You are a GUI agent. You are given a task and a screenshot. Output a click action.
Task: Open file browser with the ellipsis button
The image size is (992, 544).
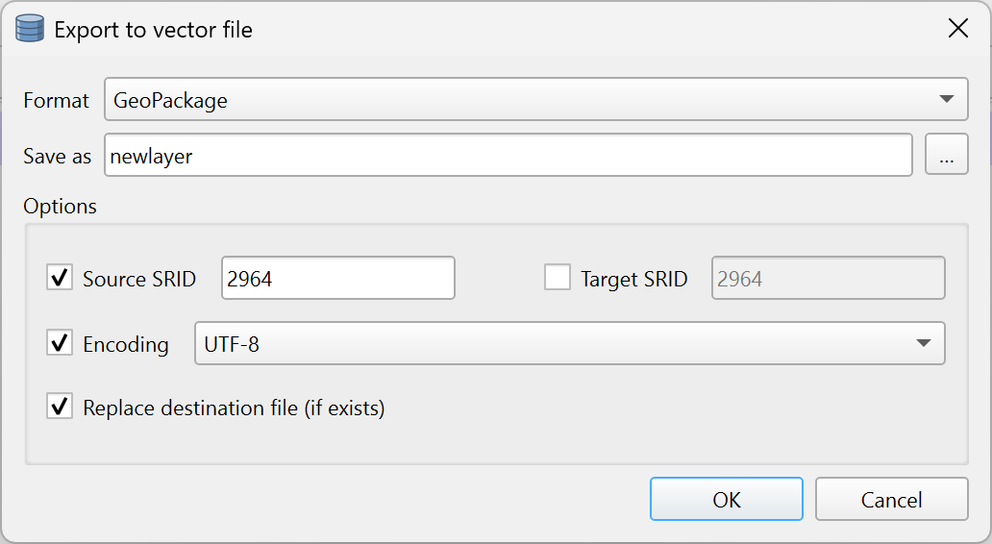pyautogui.click(x=946, y=156)
